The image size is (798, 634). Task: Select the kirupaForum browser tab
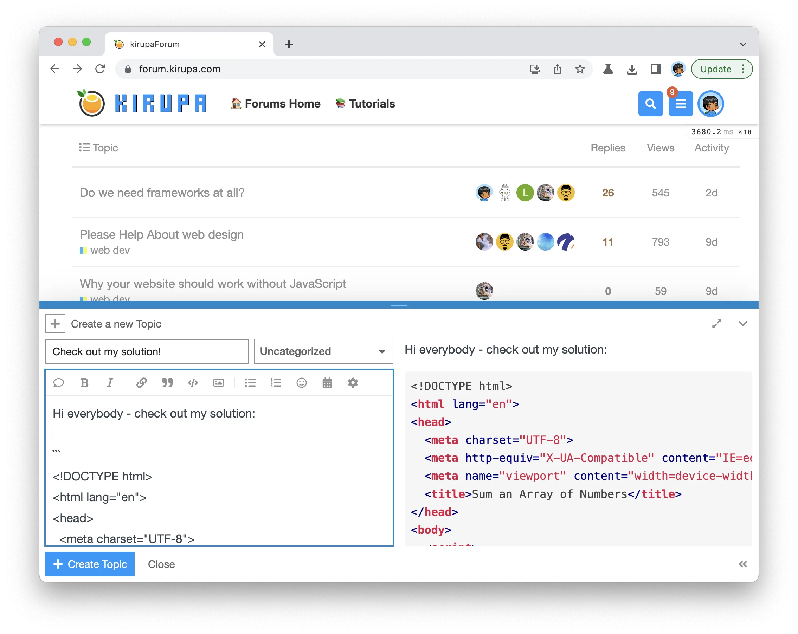click(x=189, y=44)
